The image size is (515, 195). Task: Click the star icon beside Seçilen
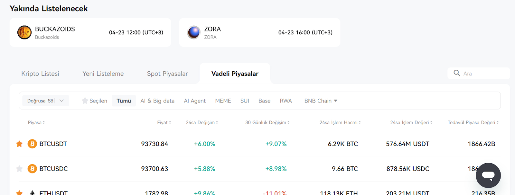pos(85,101)
